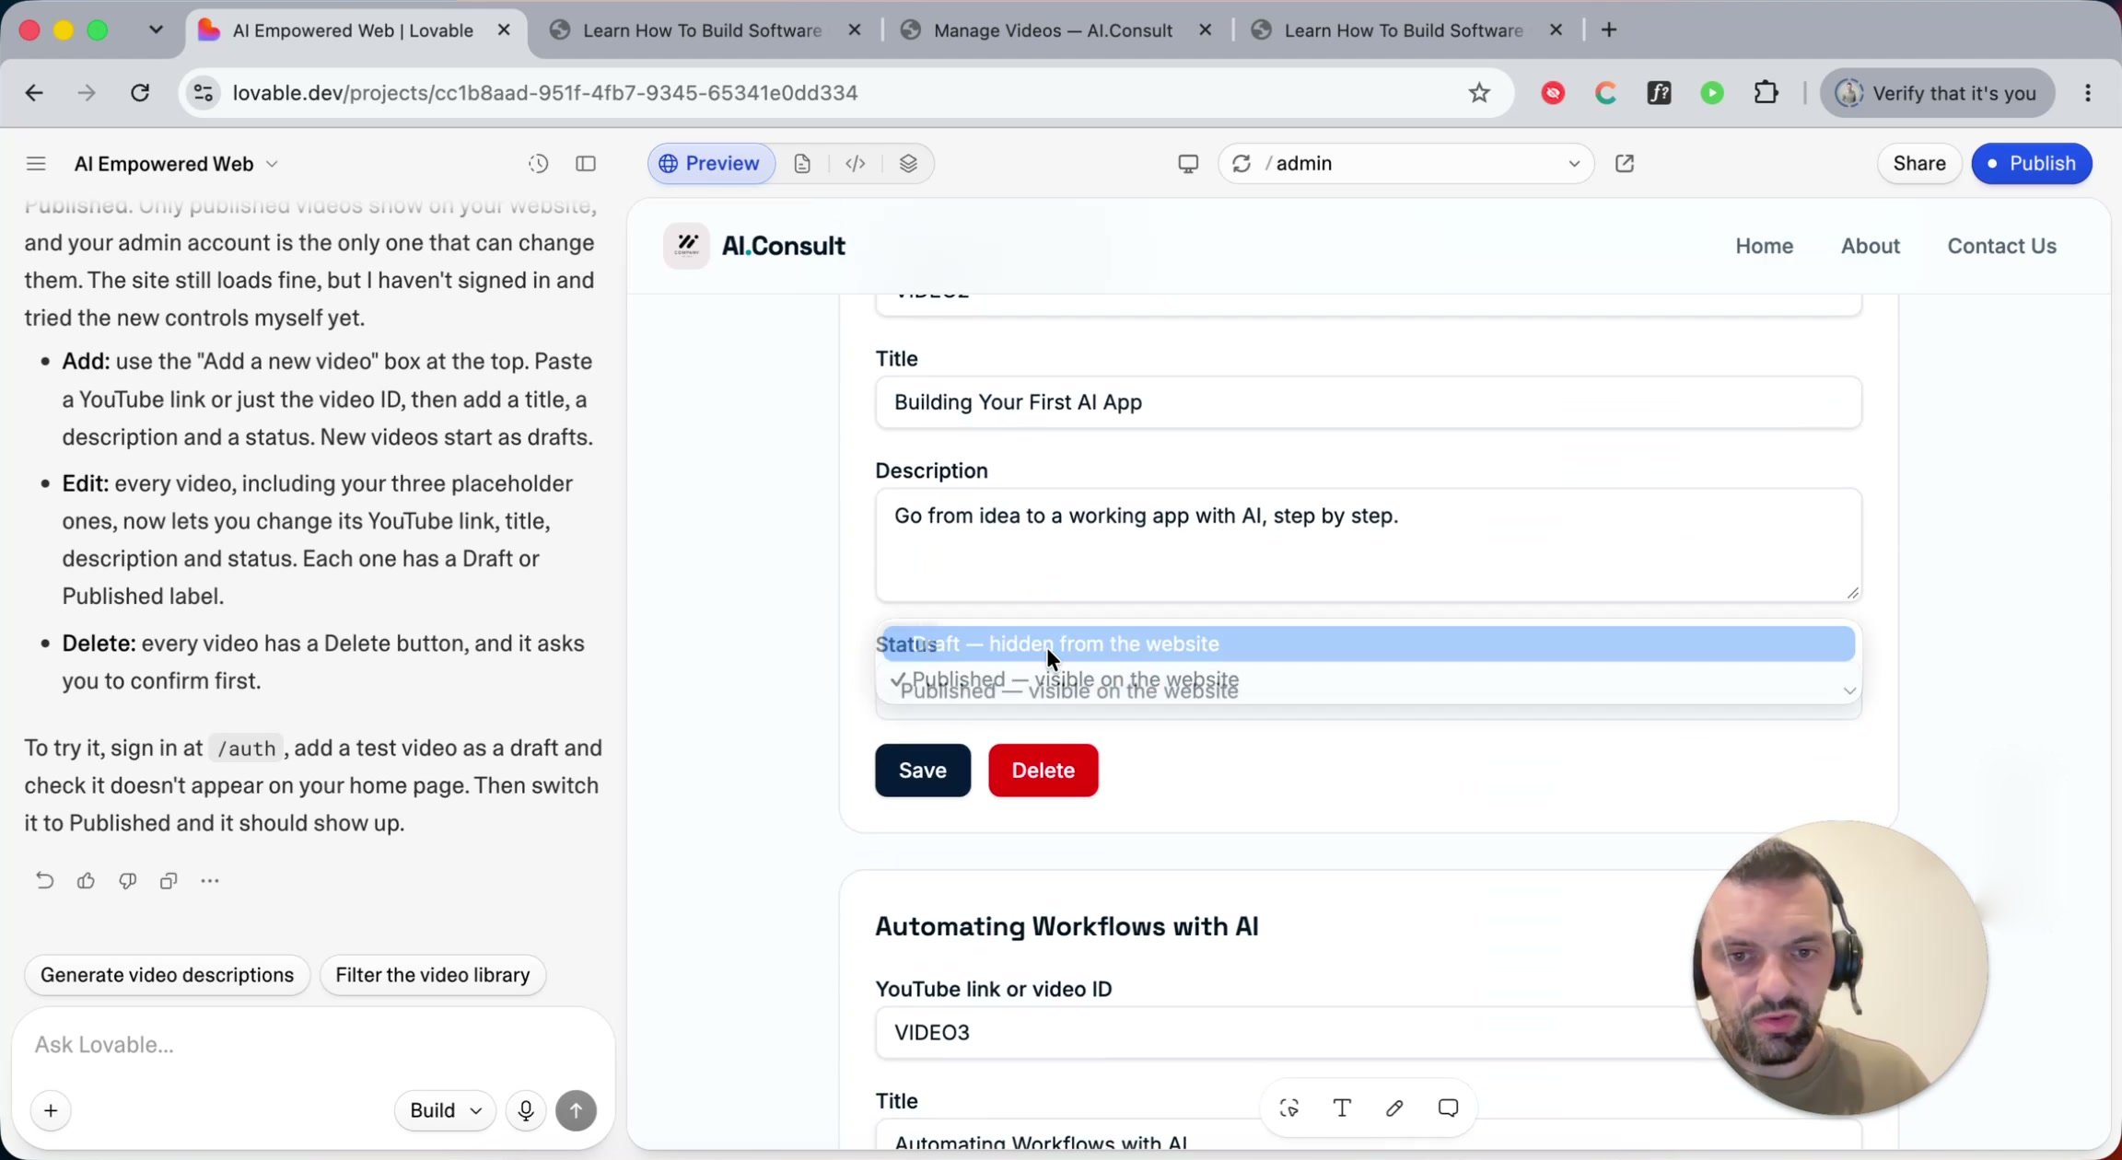Copy the chat response icon
Screen dimensions: 2122x1160
(169, 881)
